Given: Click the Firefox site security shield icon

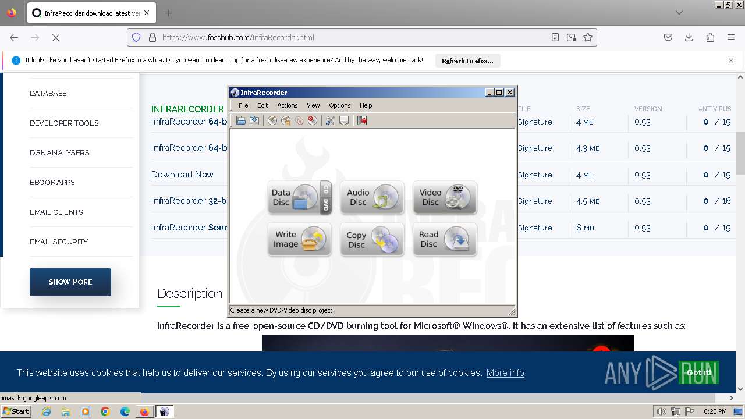Looking at the screenshot, I should click(x=136, y=37).
